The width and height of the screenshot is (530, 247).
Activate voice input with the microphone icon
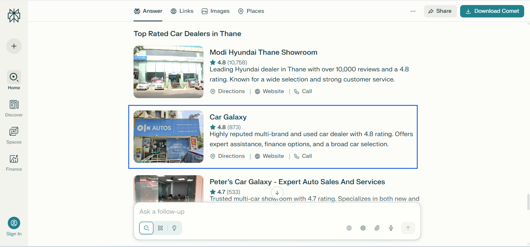(x=391, y=228)
